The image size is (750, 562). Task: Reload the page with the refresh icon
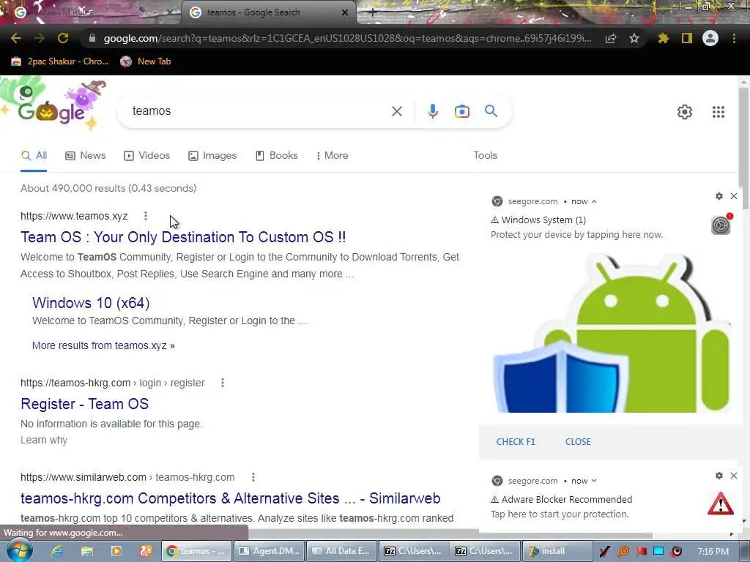63,38
